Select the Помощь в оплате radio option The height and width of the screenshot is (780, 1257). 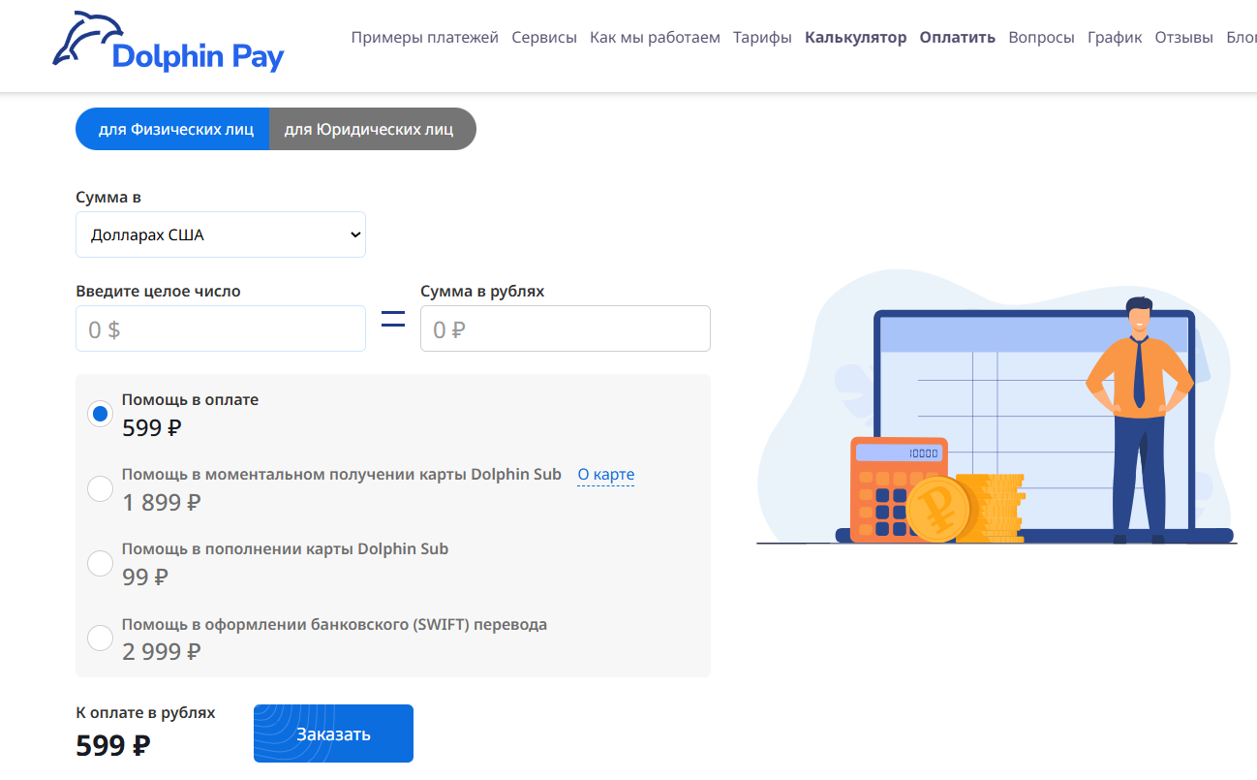point(100,414)
